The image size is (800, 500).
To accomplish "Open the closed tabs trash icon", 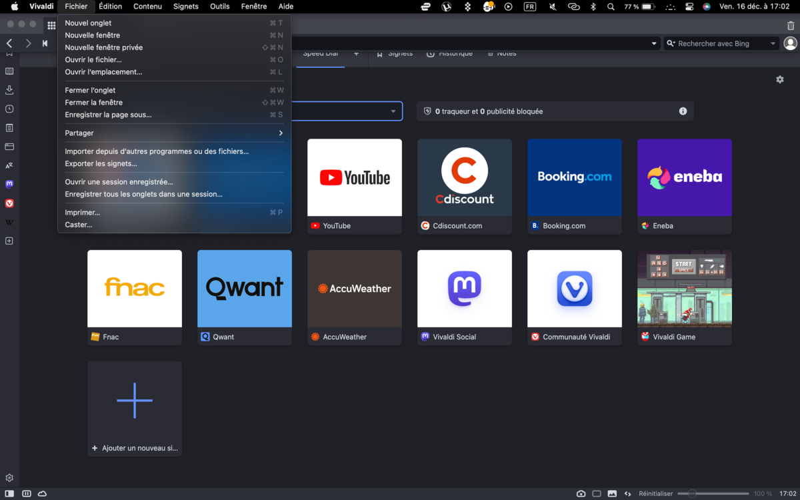I will [x=791, y=25].
